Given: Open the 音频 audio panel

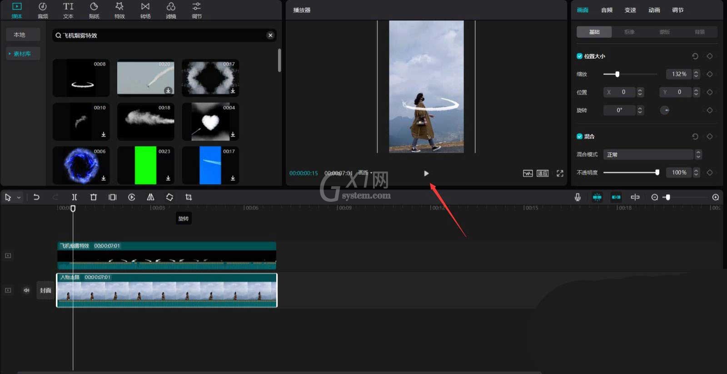Looking at the screenshot, I should pyautogui.click(x=43, y=10).
